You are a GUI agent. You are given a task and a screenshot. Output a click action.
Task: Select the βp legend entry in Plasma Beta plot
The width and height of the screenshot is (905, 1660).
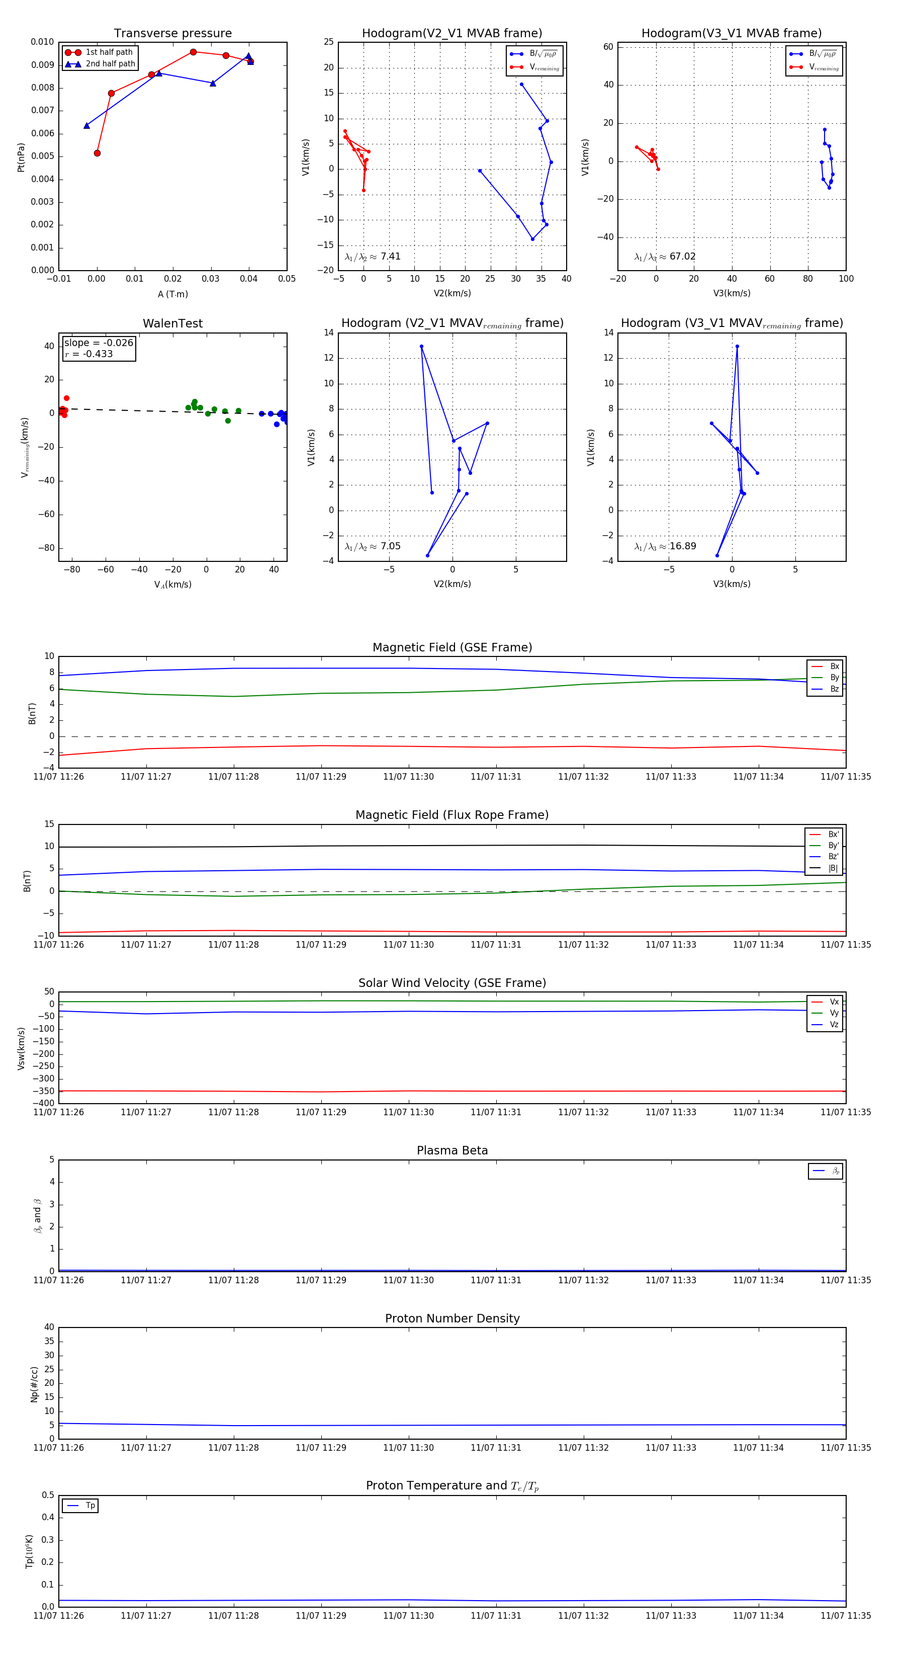826,1171
